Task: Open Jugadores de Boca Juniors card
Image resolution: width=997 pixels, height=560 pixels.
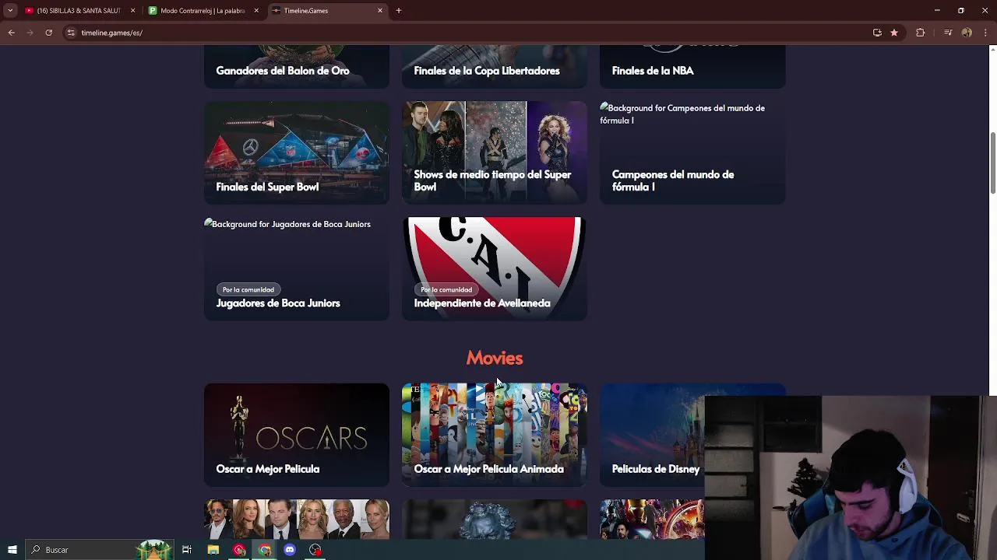Action: [297, 269]
